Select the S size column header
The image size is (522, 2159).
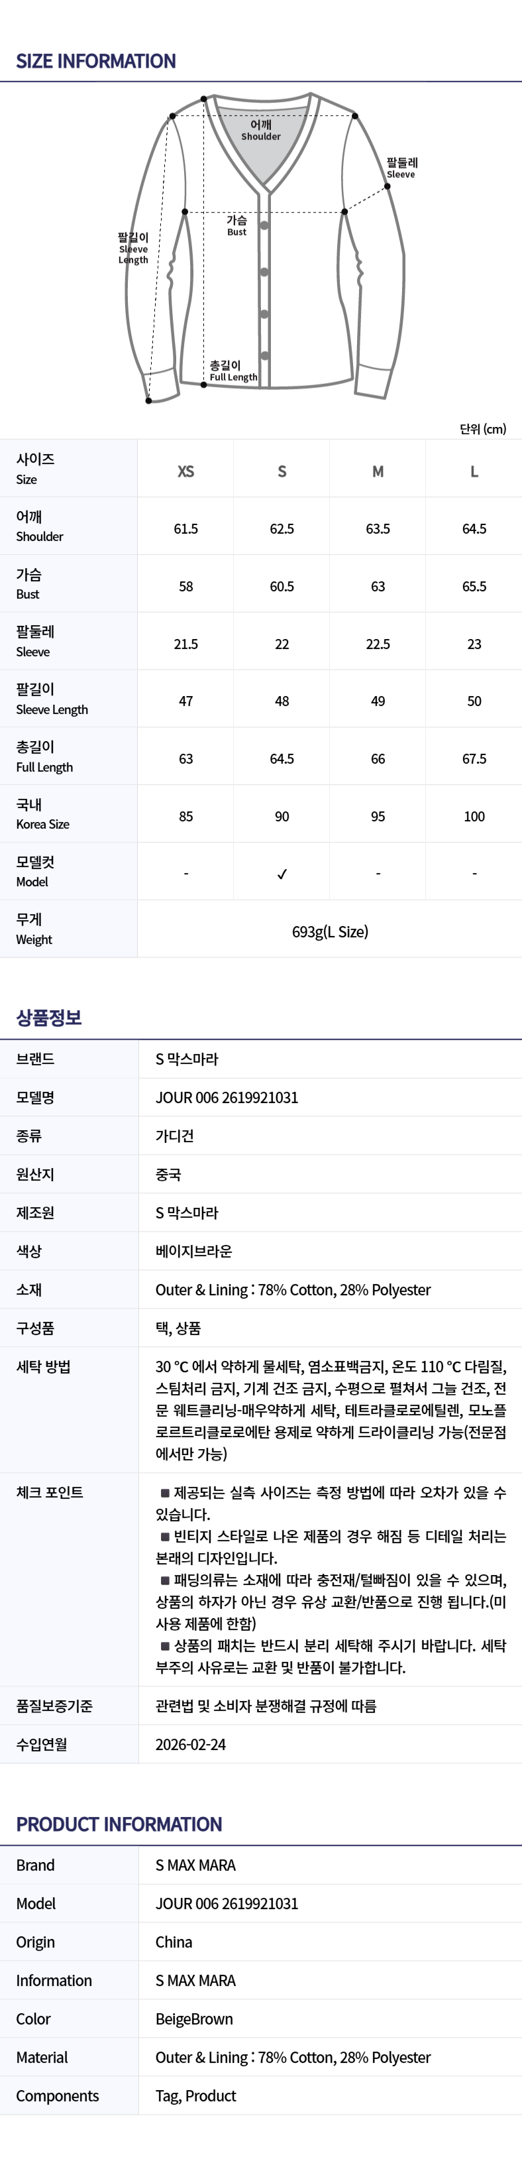point(282,471)
